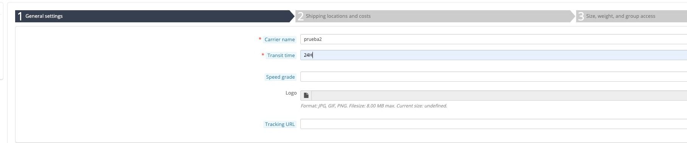The height and width of the screenshot is (143, 687).
Task: Click the Tracking URL label
Action: 280,124
